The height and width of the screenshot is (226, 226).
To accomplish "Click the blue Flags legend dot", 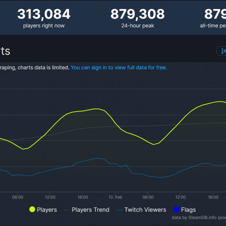I will (176, 209).
